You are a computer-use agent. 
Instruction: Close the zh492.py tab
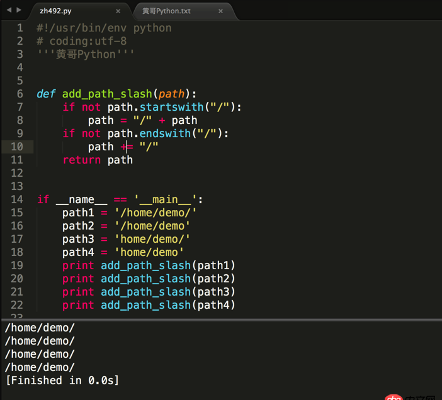[x=118, y=11]
